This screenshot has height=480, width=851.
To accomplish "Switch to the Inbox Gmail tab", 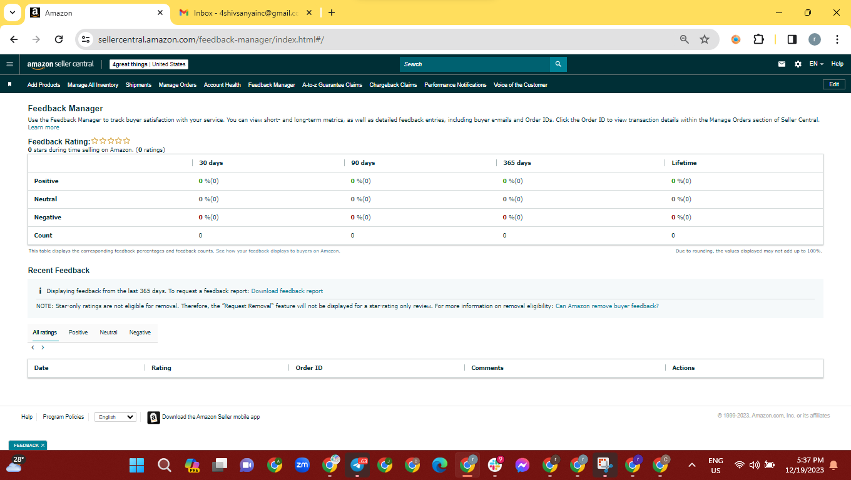I will tap(245, 12).
